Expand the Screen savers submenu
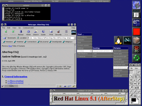This screenshot has width=142, height=106. 84,46
